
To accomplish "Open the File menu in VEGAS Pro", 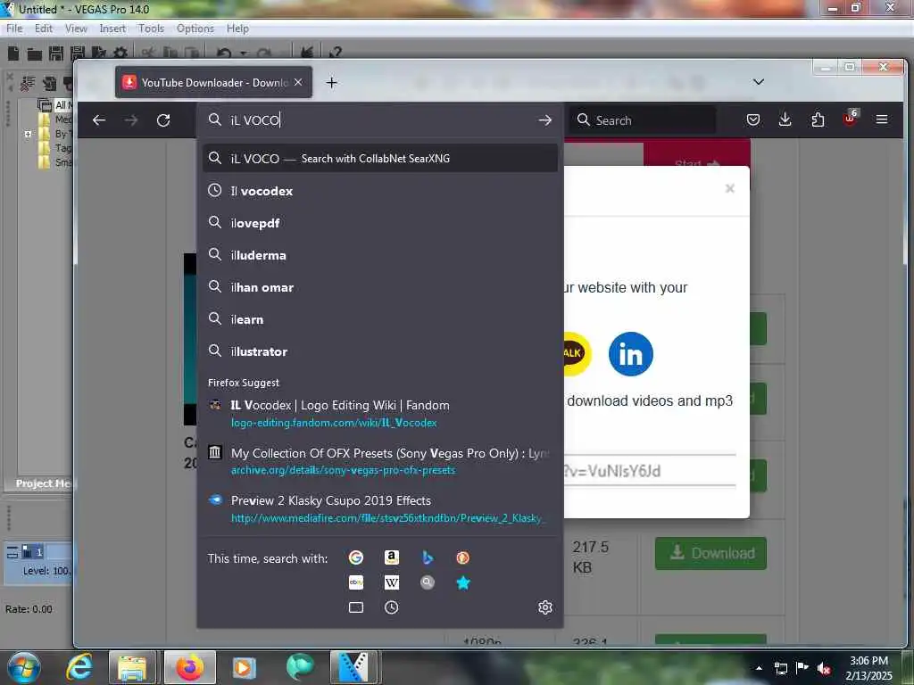I will [x=14, y=29].
